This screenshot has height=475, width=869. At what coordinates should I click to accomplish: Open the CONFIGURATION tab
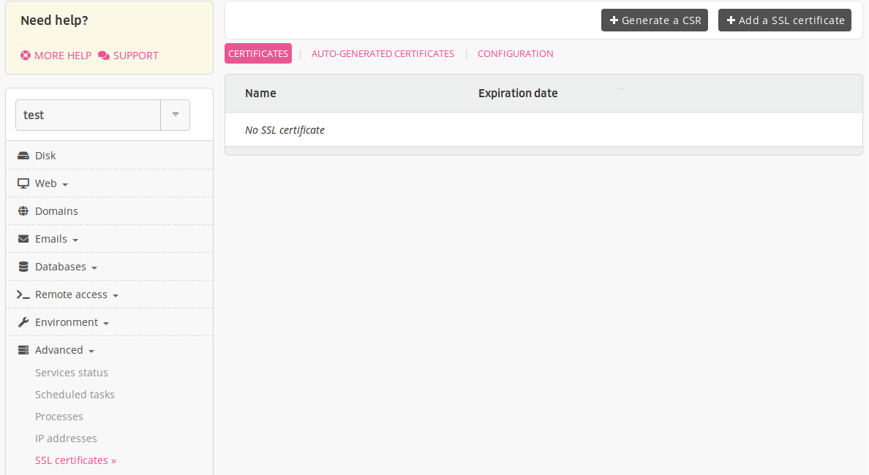tap(516, 53)
